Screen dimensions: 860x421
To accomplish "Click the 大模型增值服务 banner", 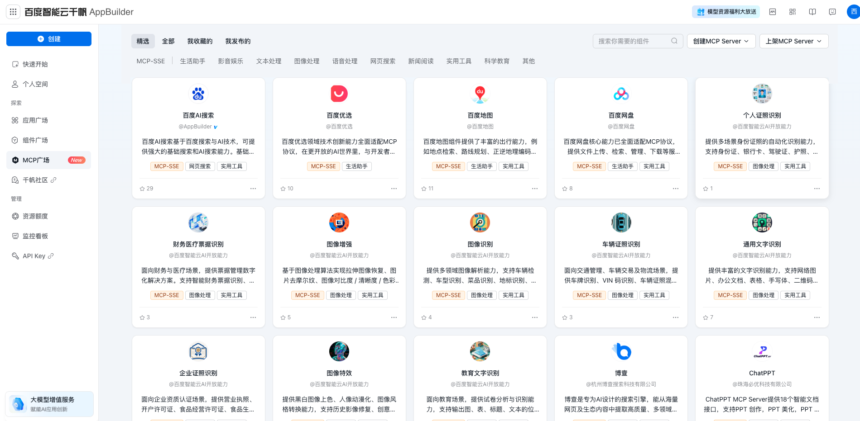I will (49, 404).
